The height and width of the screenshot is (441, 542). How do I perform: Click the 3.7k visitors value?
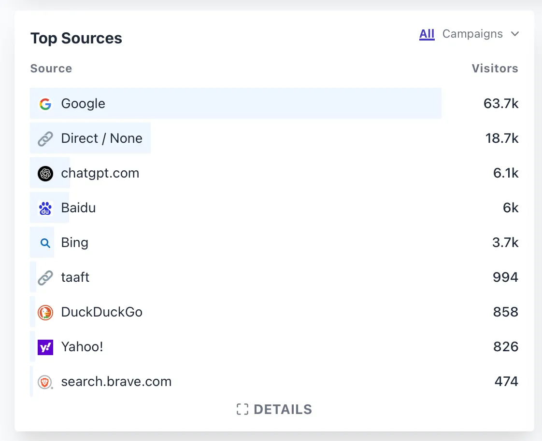tap(505, 243)
